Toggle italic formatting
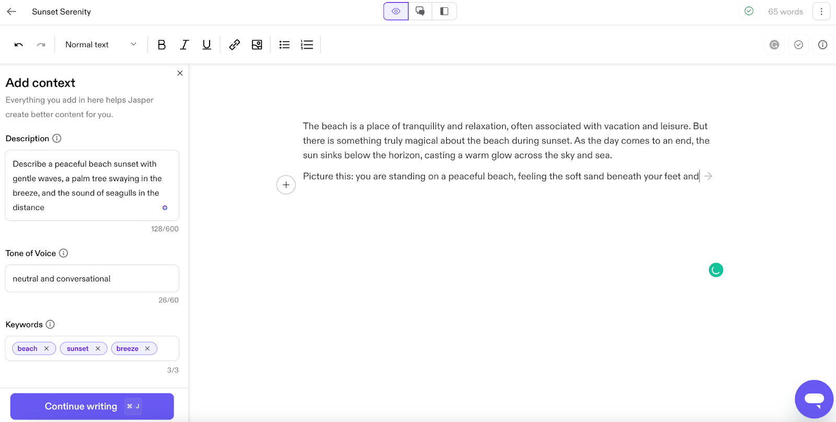The width and height of the screenshot is (836, 422). [x=184, y=45]
